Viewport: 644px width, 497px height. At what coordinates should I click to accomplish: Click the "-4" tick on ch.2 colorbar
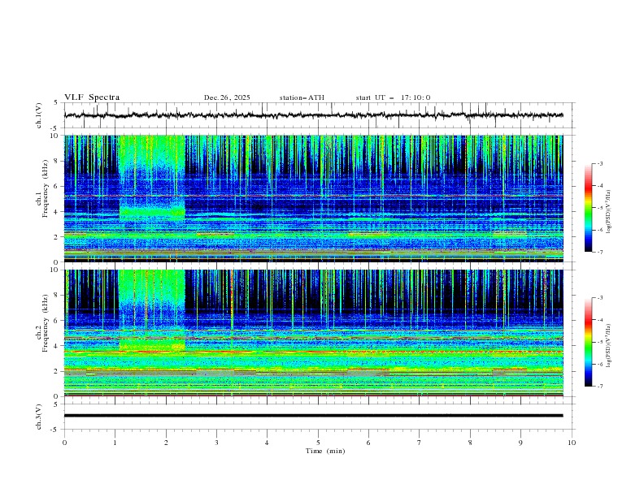click(x=599, y=320)
